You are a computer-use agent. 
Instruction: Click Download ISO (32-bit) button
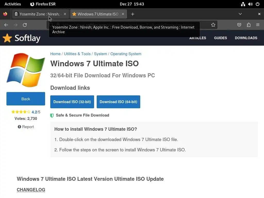[72, 102]
